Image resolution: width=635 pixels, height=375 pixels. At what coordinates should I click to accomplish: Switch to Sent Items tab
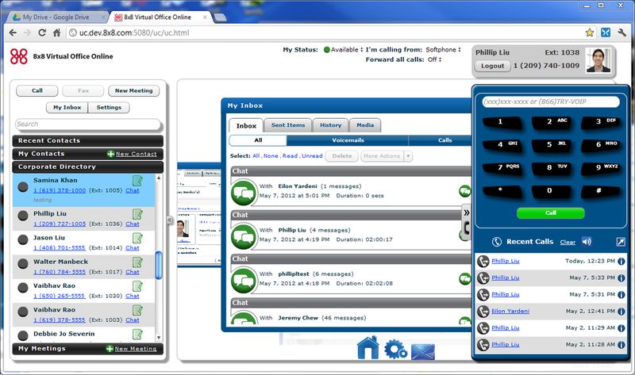[288, 125]
